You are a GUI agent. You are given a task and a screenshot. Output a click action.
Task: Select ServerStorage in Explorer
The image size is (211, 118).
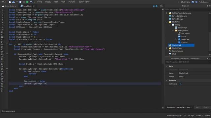tap(177, 19)
